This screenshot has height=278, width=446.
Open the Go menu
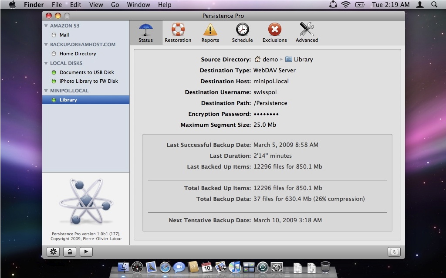[x=115, y=4]
